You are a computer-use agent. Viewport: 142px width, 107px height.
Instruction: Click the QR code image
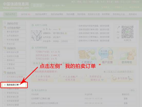tap(127, 32)
